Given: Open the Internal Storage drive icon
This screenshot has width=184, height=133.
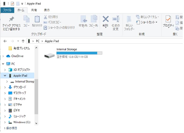Looking at the screenshot, I should point(49,56).
